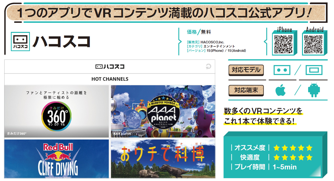The height and width of the screenshot is (181, 334).
Task: Click the green Android robot icon
Action: [314, 91]
